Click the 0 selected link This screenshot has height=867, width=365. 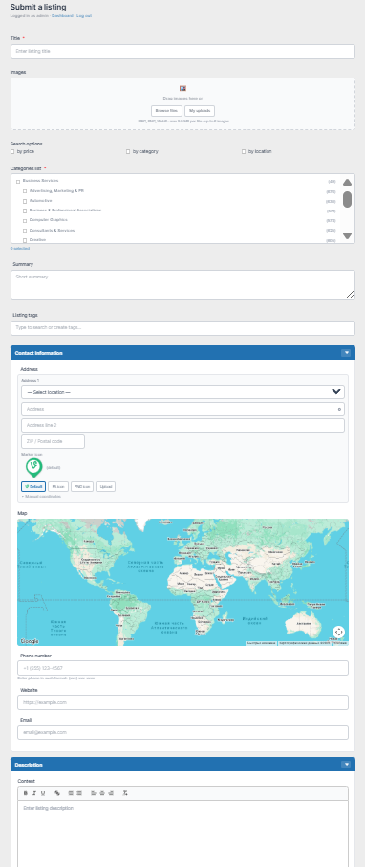(x=20, y=248)
